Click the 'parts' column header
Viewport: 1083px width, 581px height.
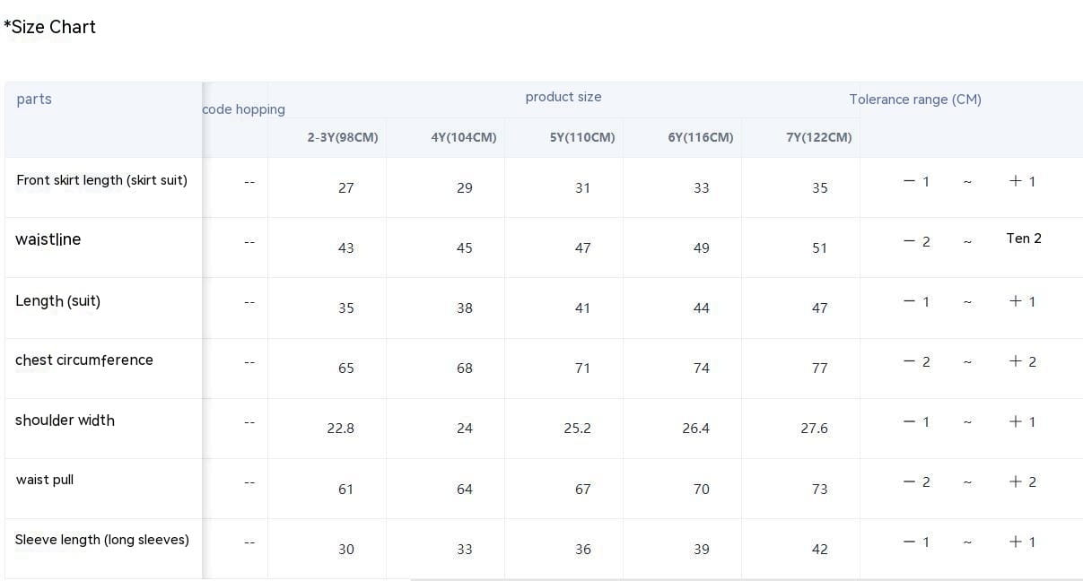click(x=34, y=100)
